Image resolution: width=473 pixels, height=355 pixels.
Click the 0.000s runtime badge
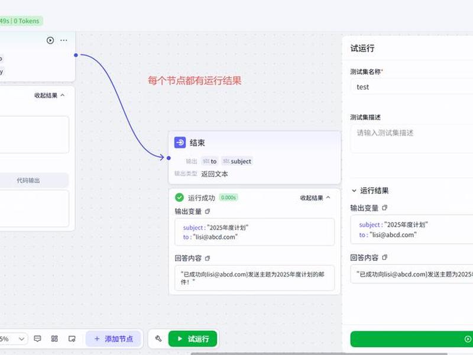pos(228,198)
